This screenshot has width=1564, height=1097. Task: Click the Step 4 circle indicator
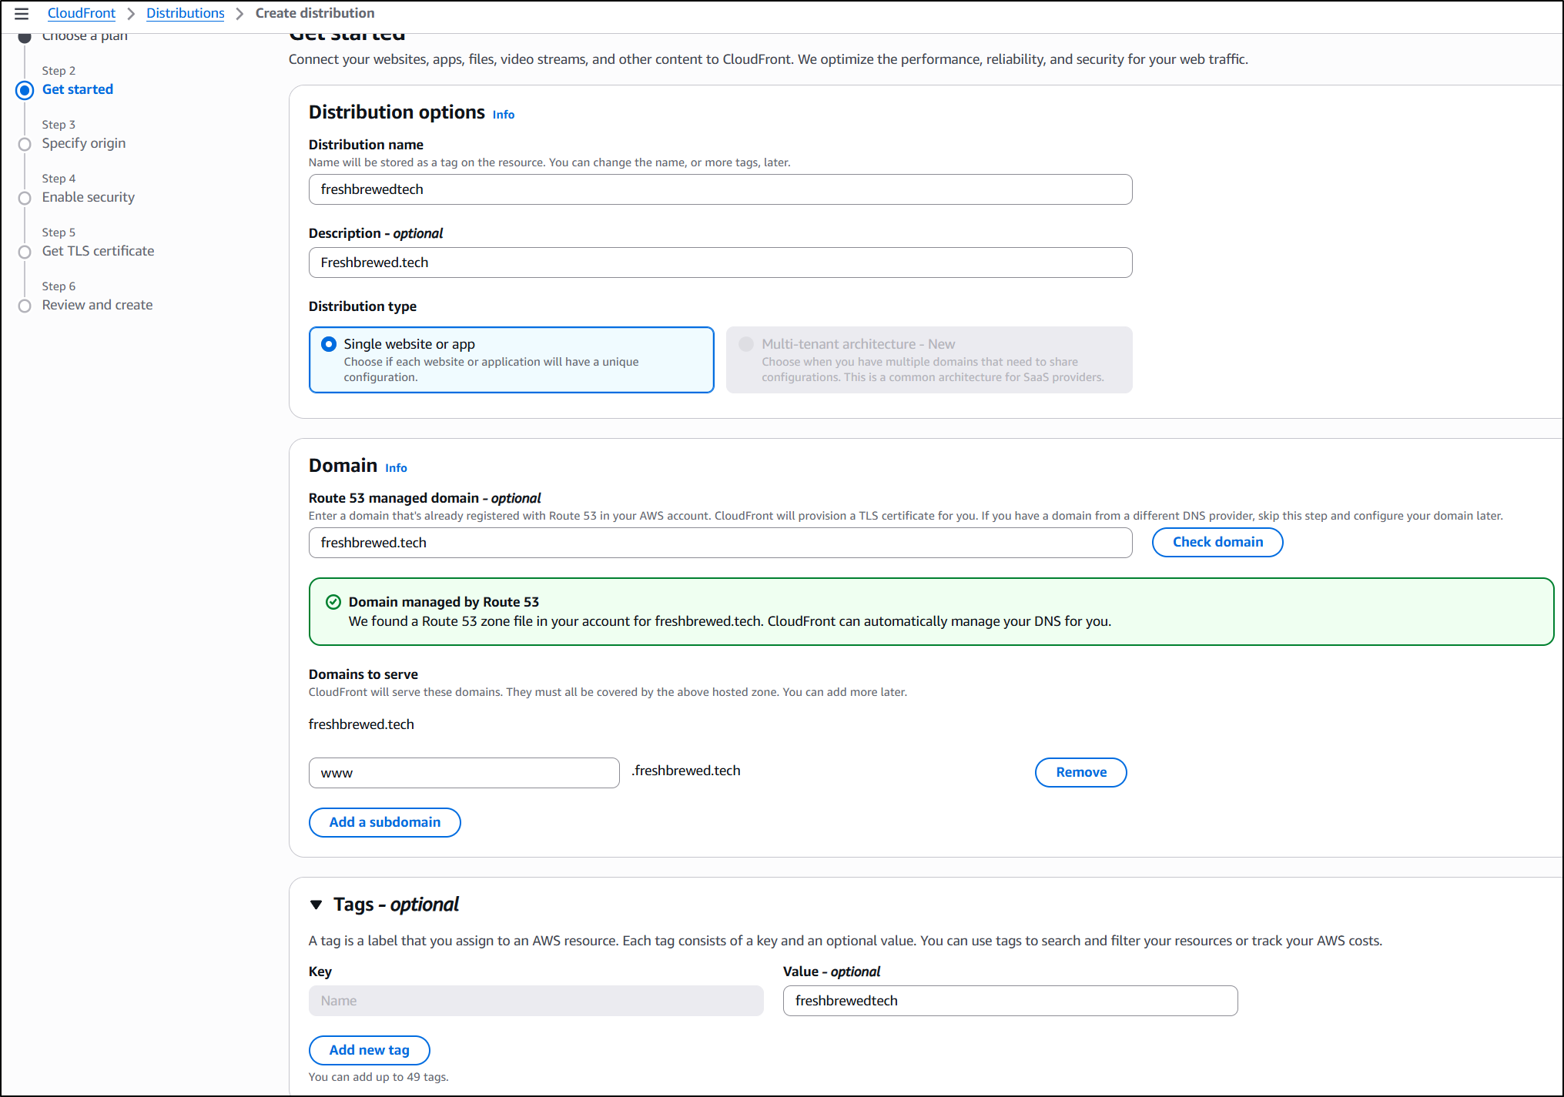(25, 198)
